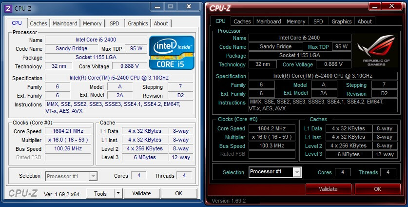Select SPD tab in ROG window
Image resolution: width=408 pixels, height=207 pixels.
click(318, 21)
